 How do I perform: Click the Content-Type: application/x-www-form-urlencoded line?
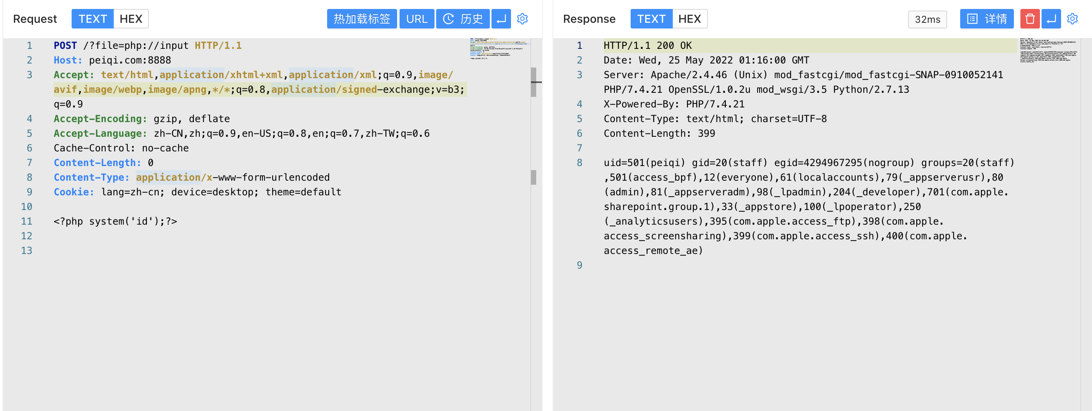pos(192,177)
